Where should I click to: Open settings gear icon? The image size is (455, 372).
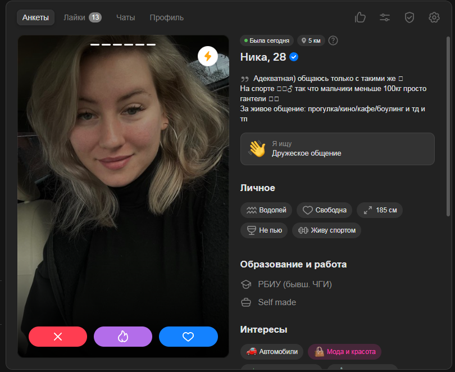click(434, 17)
